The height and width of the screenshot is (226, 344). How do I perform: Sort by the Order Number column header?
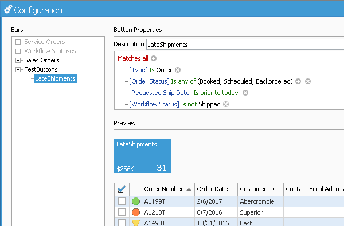(168, 189)
